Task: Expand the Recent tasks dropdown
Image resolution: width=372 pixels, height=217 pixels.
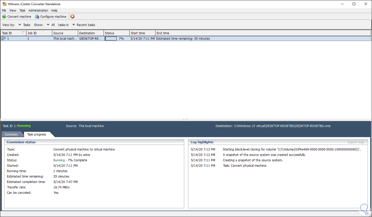Action: (84, 25)
